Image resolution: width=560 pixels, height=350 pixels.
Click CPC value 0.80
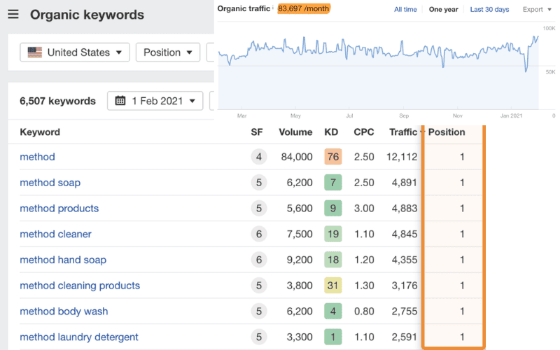tap(364, 311)
